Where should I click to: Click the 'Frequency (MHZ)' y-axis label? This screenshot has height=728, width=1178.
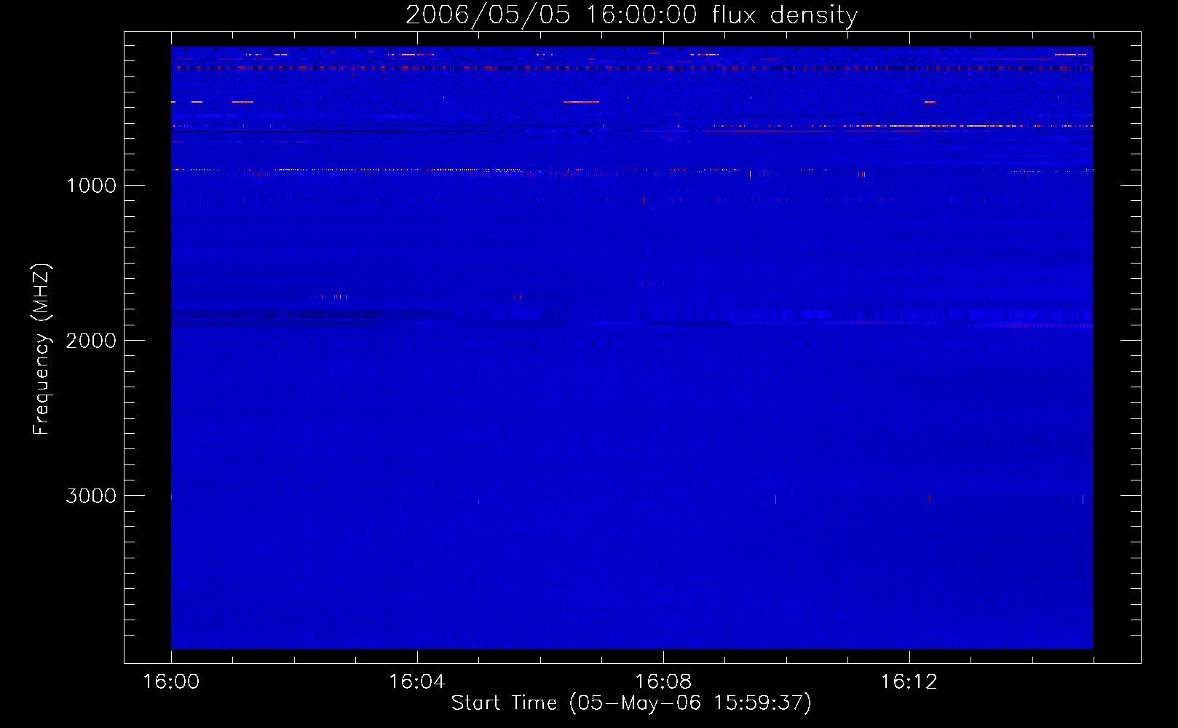[41, 349]
